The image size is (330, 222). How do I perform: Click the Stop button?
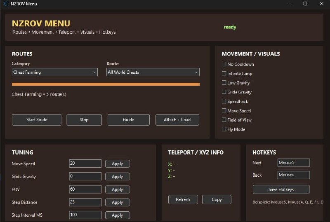84,120
